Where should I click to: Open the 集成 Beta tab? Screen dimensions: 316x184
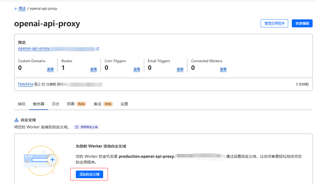tap(103, 104)
